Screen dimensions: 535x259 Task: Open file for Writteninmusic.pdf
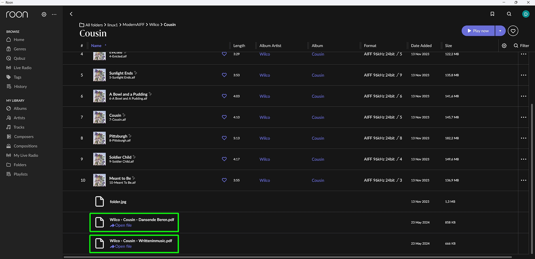(121, 246)
